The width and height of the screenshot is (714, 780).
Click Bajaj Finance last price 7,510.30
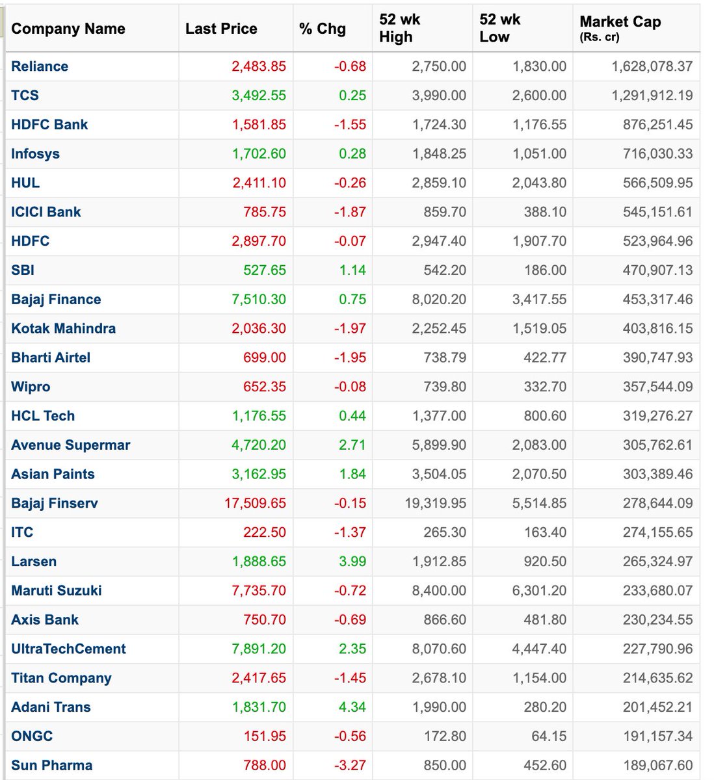pos(259,300)
